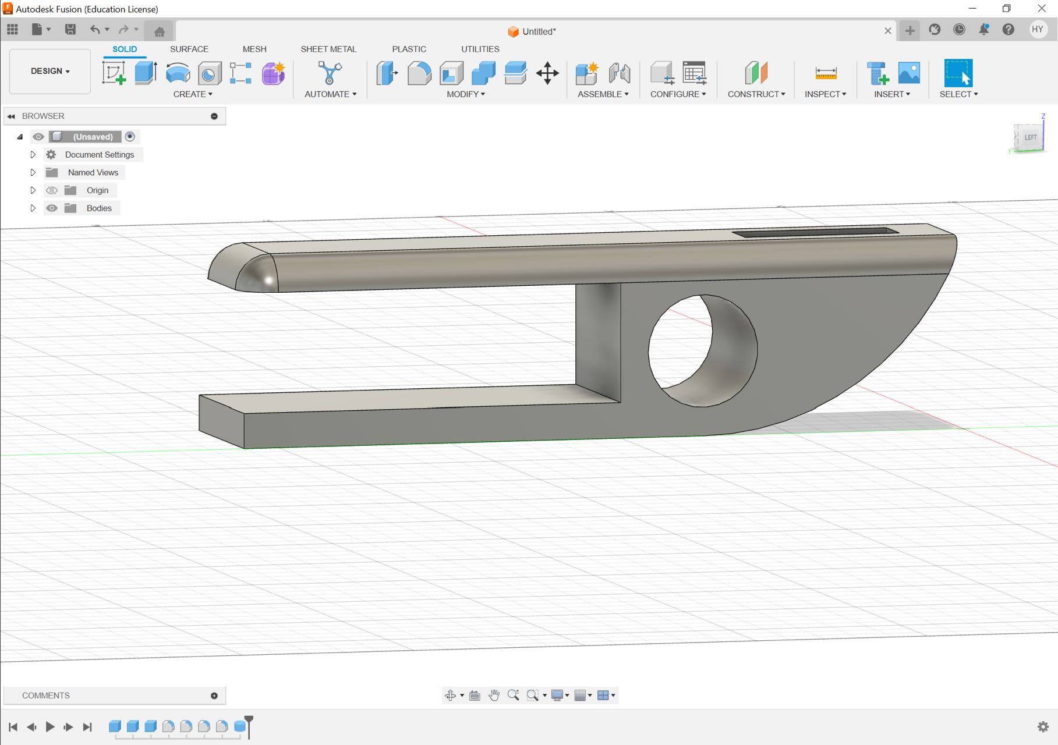1058x745 pixels.
Task: Open the SHEET METAL tab
Action: pos(328,49)
